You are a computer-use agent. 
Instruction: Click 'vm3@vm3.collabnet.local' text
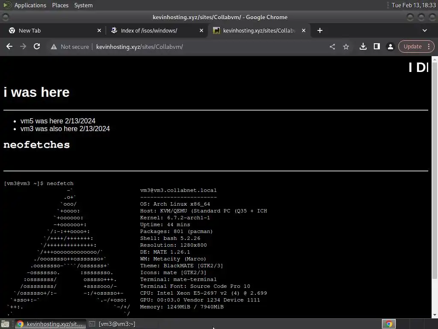point(178,190)
